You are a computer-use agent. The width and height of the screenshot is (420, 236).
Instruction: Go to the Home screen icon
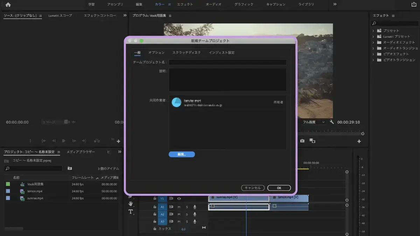tap(8, 5)
